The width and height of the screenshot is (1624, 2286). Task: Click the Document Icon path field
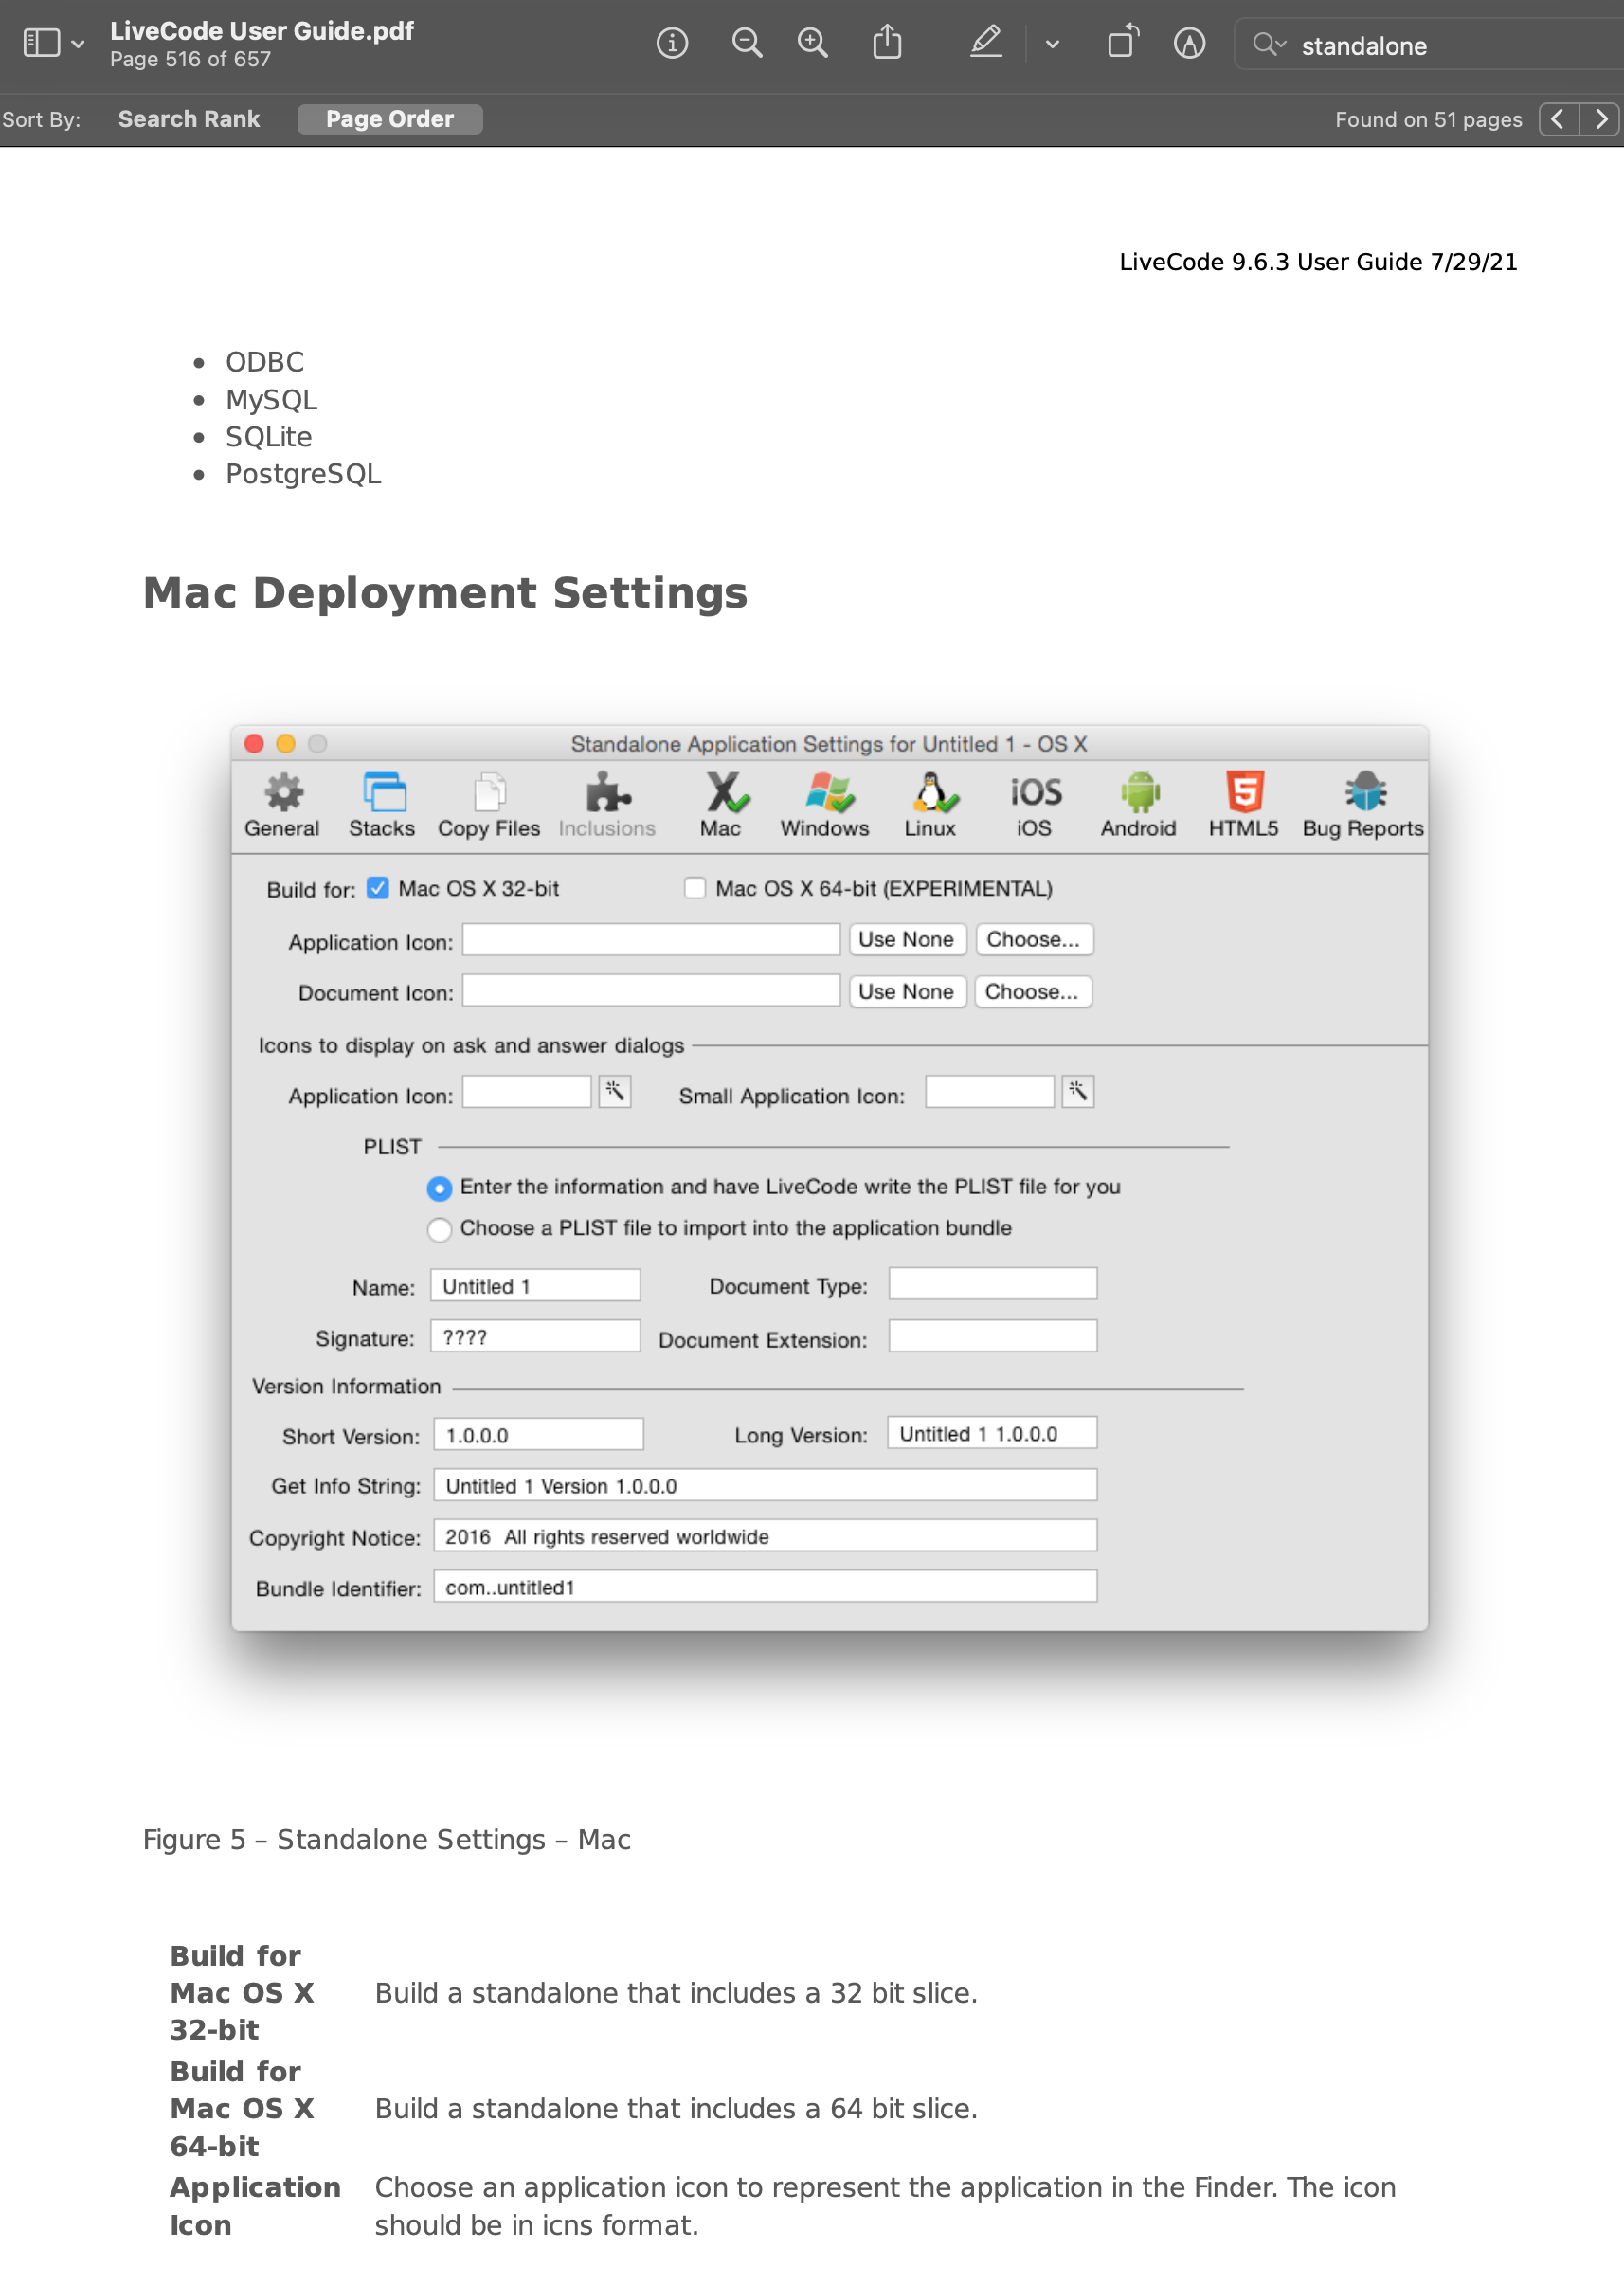pos(651,991)
